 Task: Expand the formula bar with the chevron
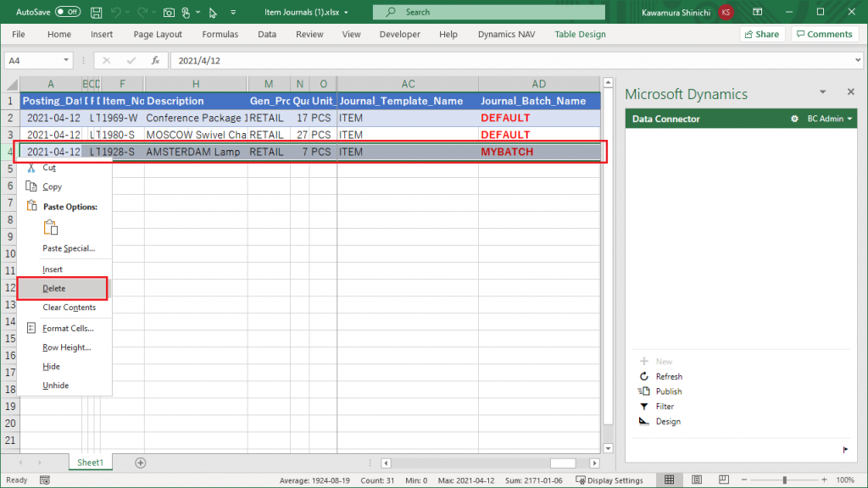click(x=858, y=60)
